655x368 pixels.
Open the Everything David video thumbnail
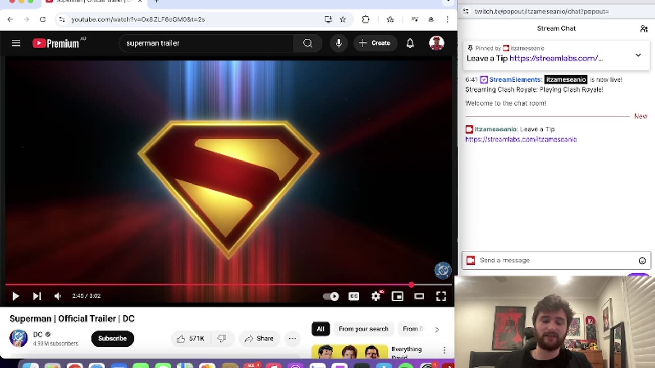coord(350,352)
